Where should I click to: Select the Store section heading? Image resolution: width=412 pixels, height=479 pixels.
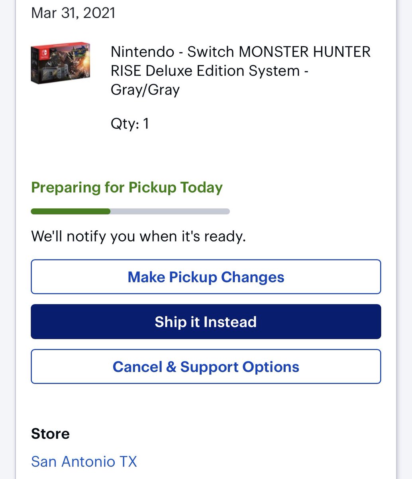(51, 433)
